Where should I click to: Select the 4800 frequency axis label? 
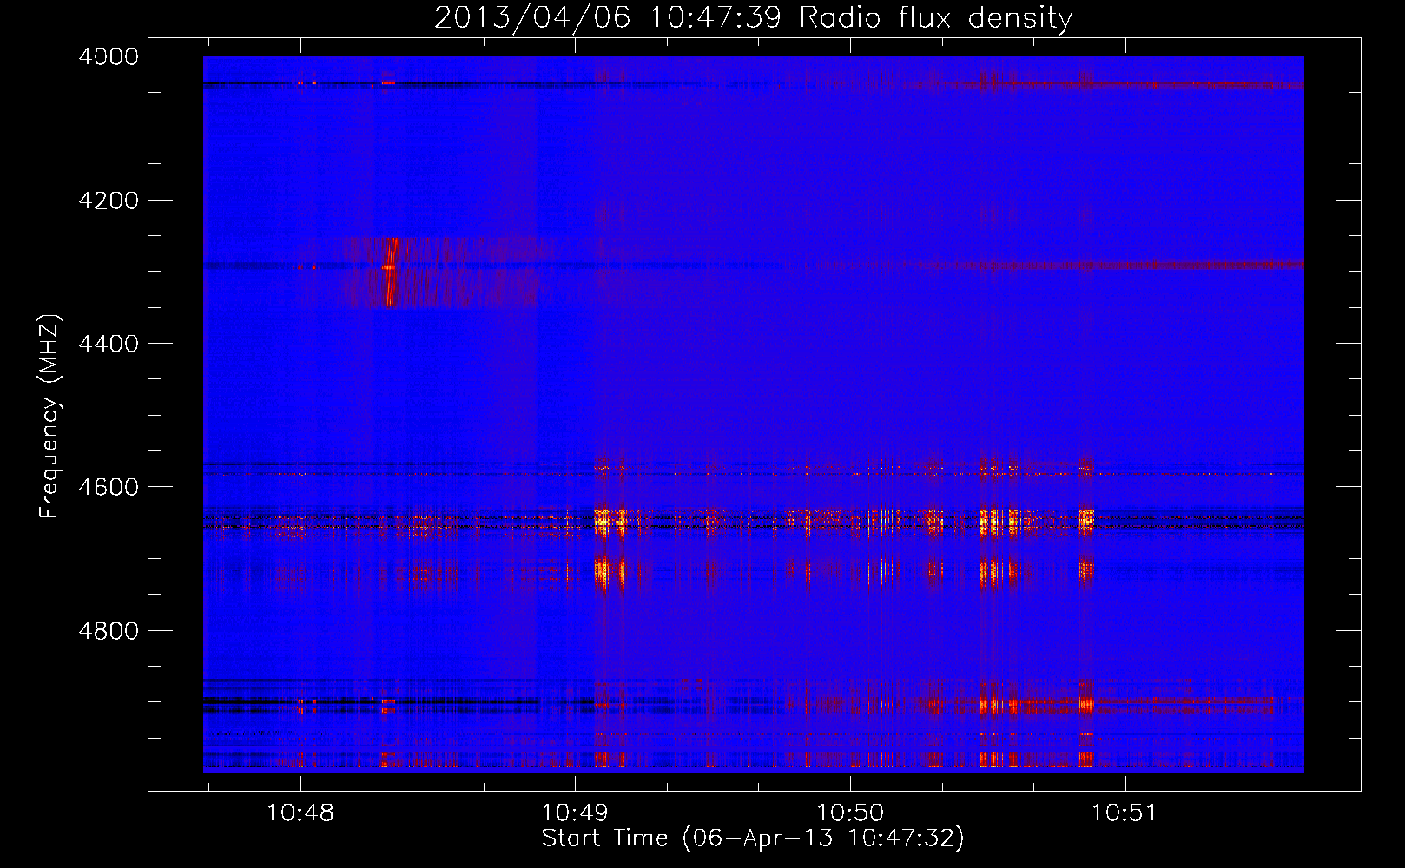(109, 631)
